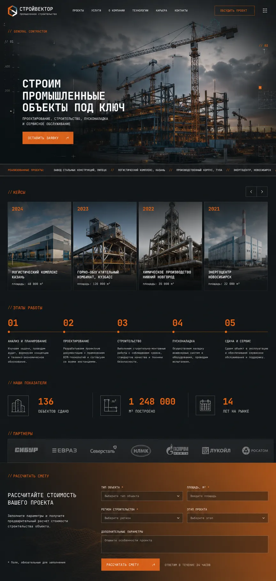Click the calendar icon near 14
Screen dimensions: 276x581
(x=205, y=406)
